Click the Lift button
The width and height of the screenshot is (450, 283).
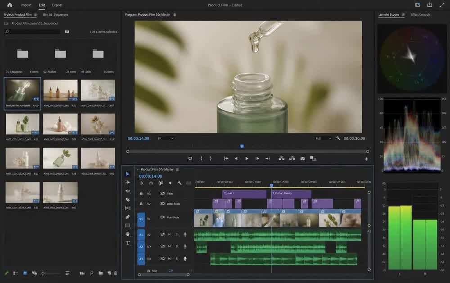tap(282, 159)
